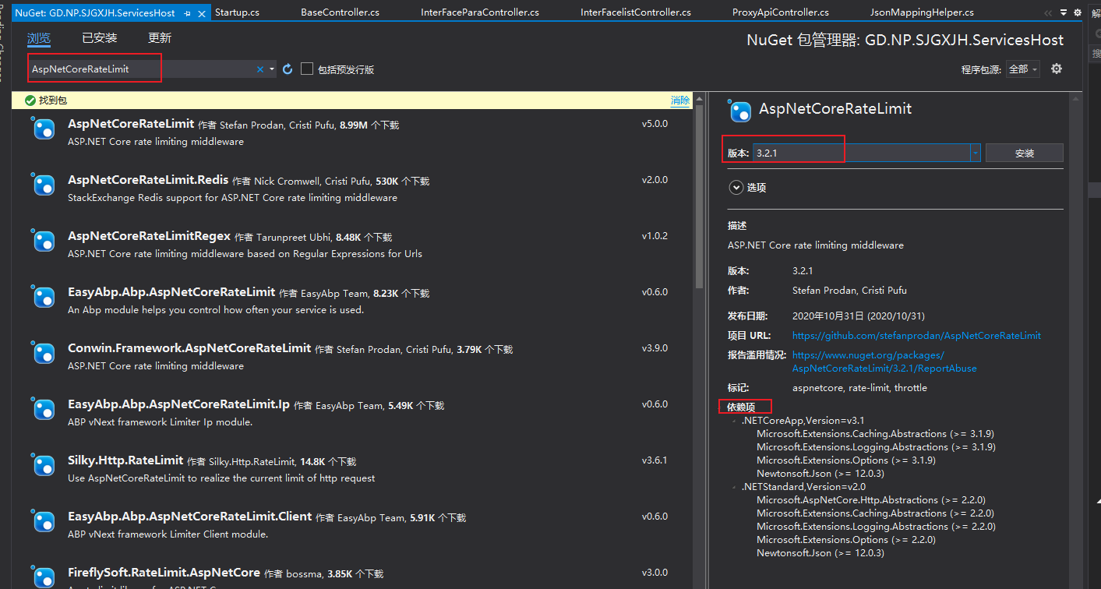Expand the 选项 options section

(736, 187)
